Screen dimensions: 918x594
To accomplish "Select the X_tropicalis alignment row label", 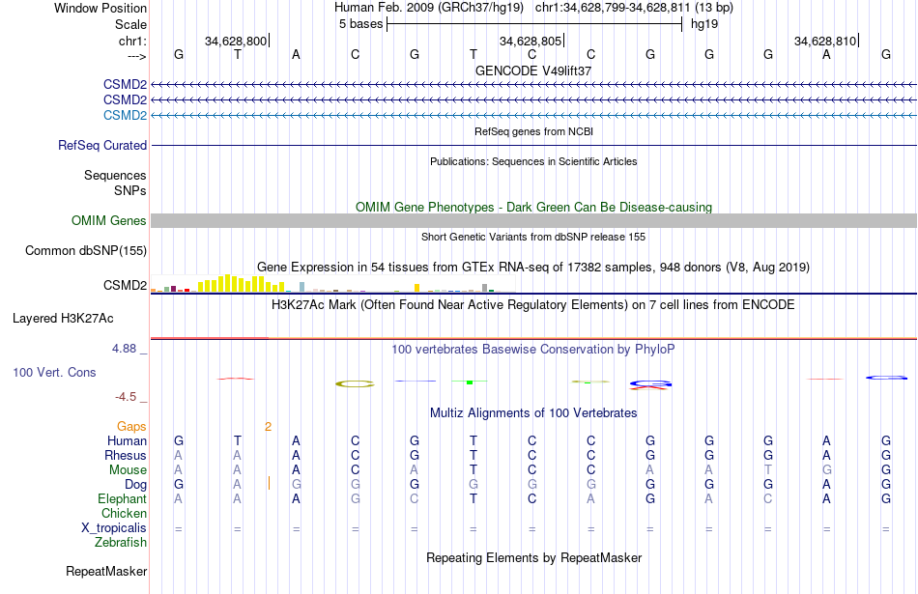I will (x=114, y=528).
